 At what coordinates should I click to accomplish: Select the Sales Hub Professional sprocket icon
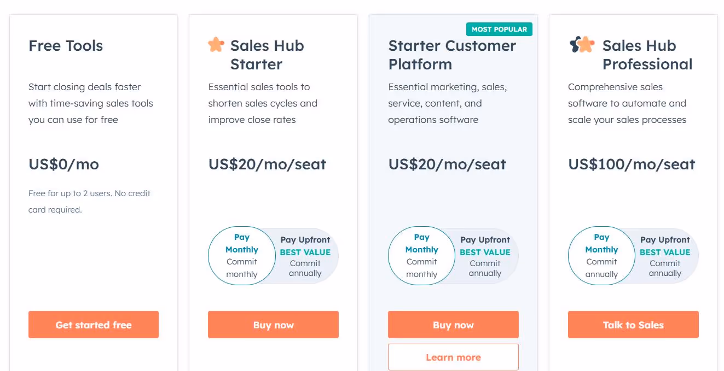(x=582, y=44)
